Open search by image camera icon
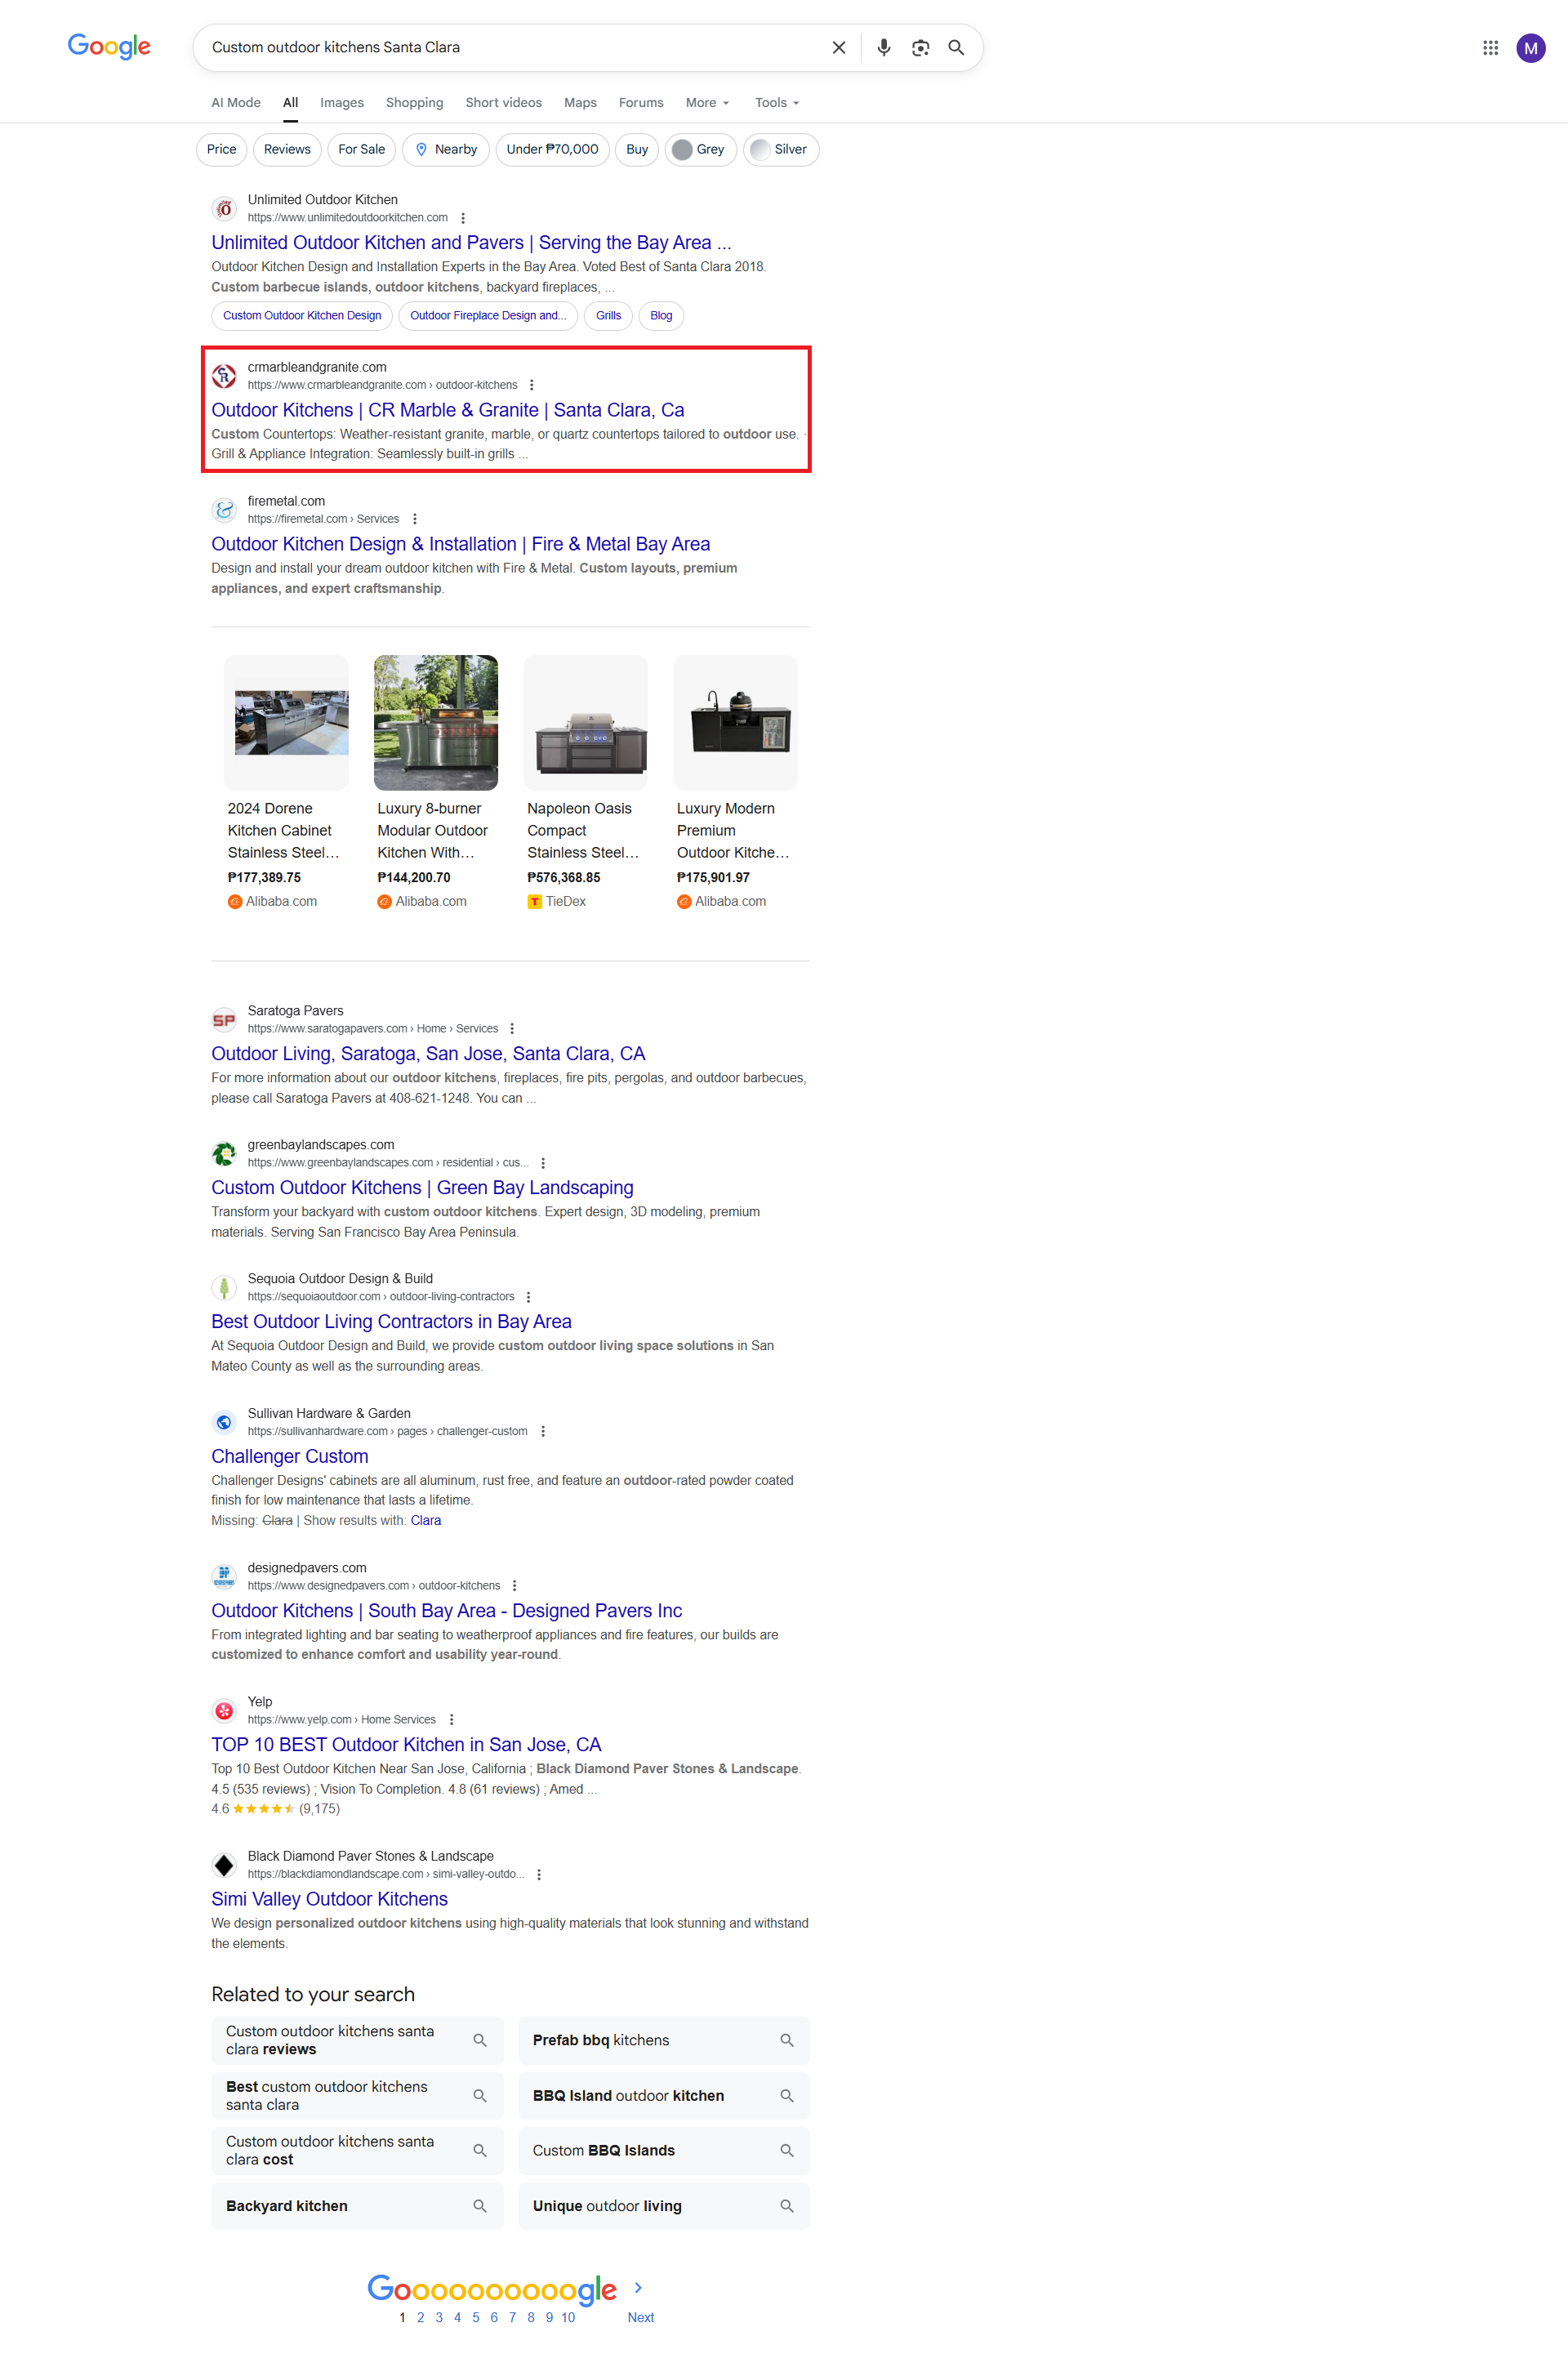 point(920,47)
